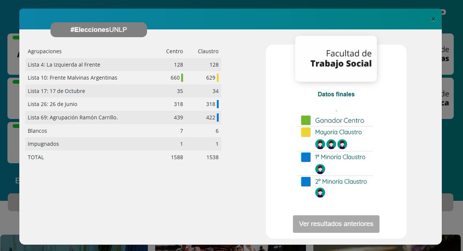Click the #EleccionesUNLP hashtag badge

tap(99, 30)
